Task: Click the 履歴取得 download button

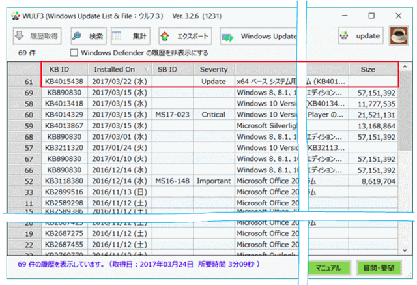Action: pos(37,36)
